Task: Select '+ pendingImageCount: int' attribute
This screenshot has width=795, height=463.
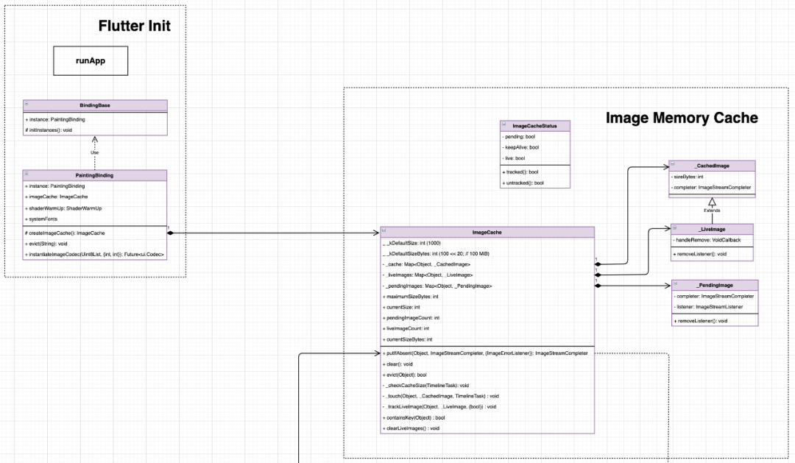Action: pos(487,318)
